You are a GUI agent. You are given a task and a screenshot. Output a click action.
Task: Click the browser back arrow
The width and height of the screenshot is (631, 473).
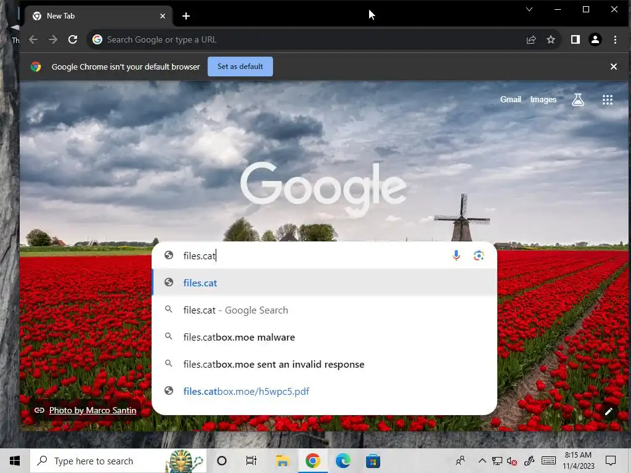tap(33, 39)
